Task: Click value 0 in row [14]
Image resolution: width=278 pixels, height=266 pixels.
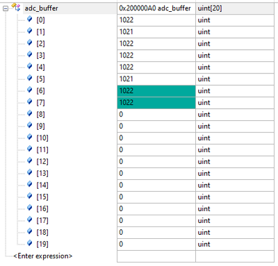Action: coord(156,185)
